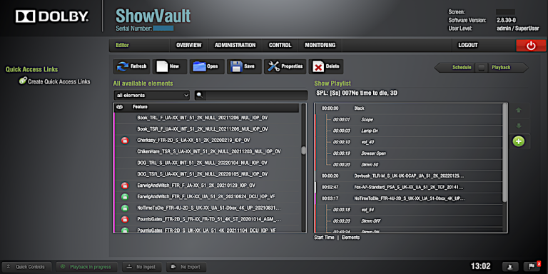Move element up with the up arrow
This screenshot has width=548, height=274.
519,110
